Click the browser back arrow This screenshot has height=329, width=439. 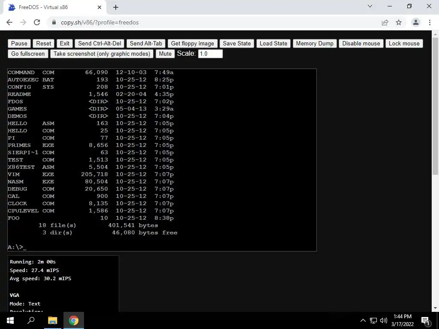click(9, 22)
